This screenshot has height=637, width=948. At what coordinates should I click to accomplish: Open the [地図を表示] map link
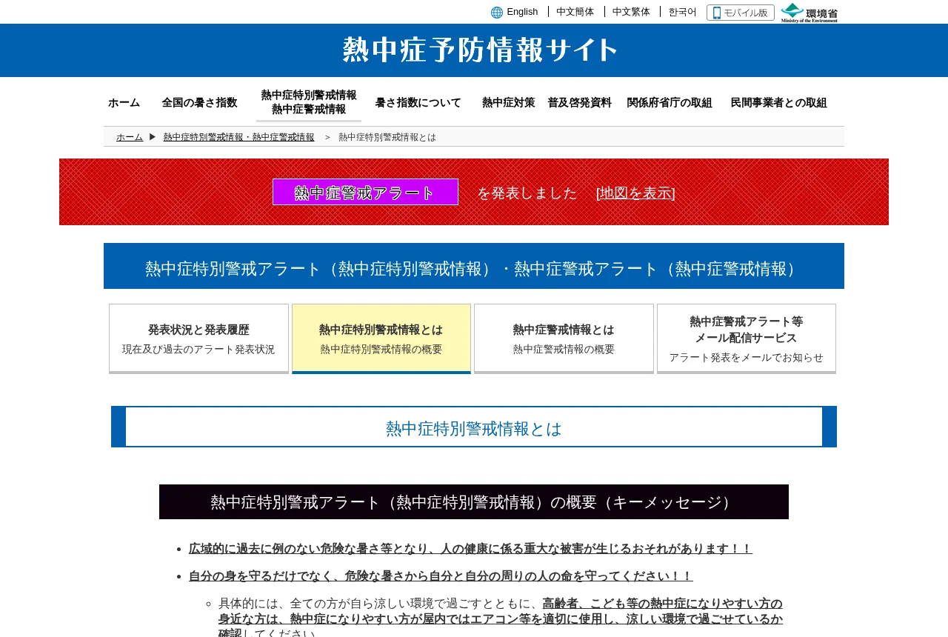[x=635, y=193]
